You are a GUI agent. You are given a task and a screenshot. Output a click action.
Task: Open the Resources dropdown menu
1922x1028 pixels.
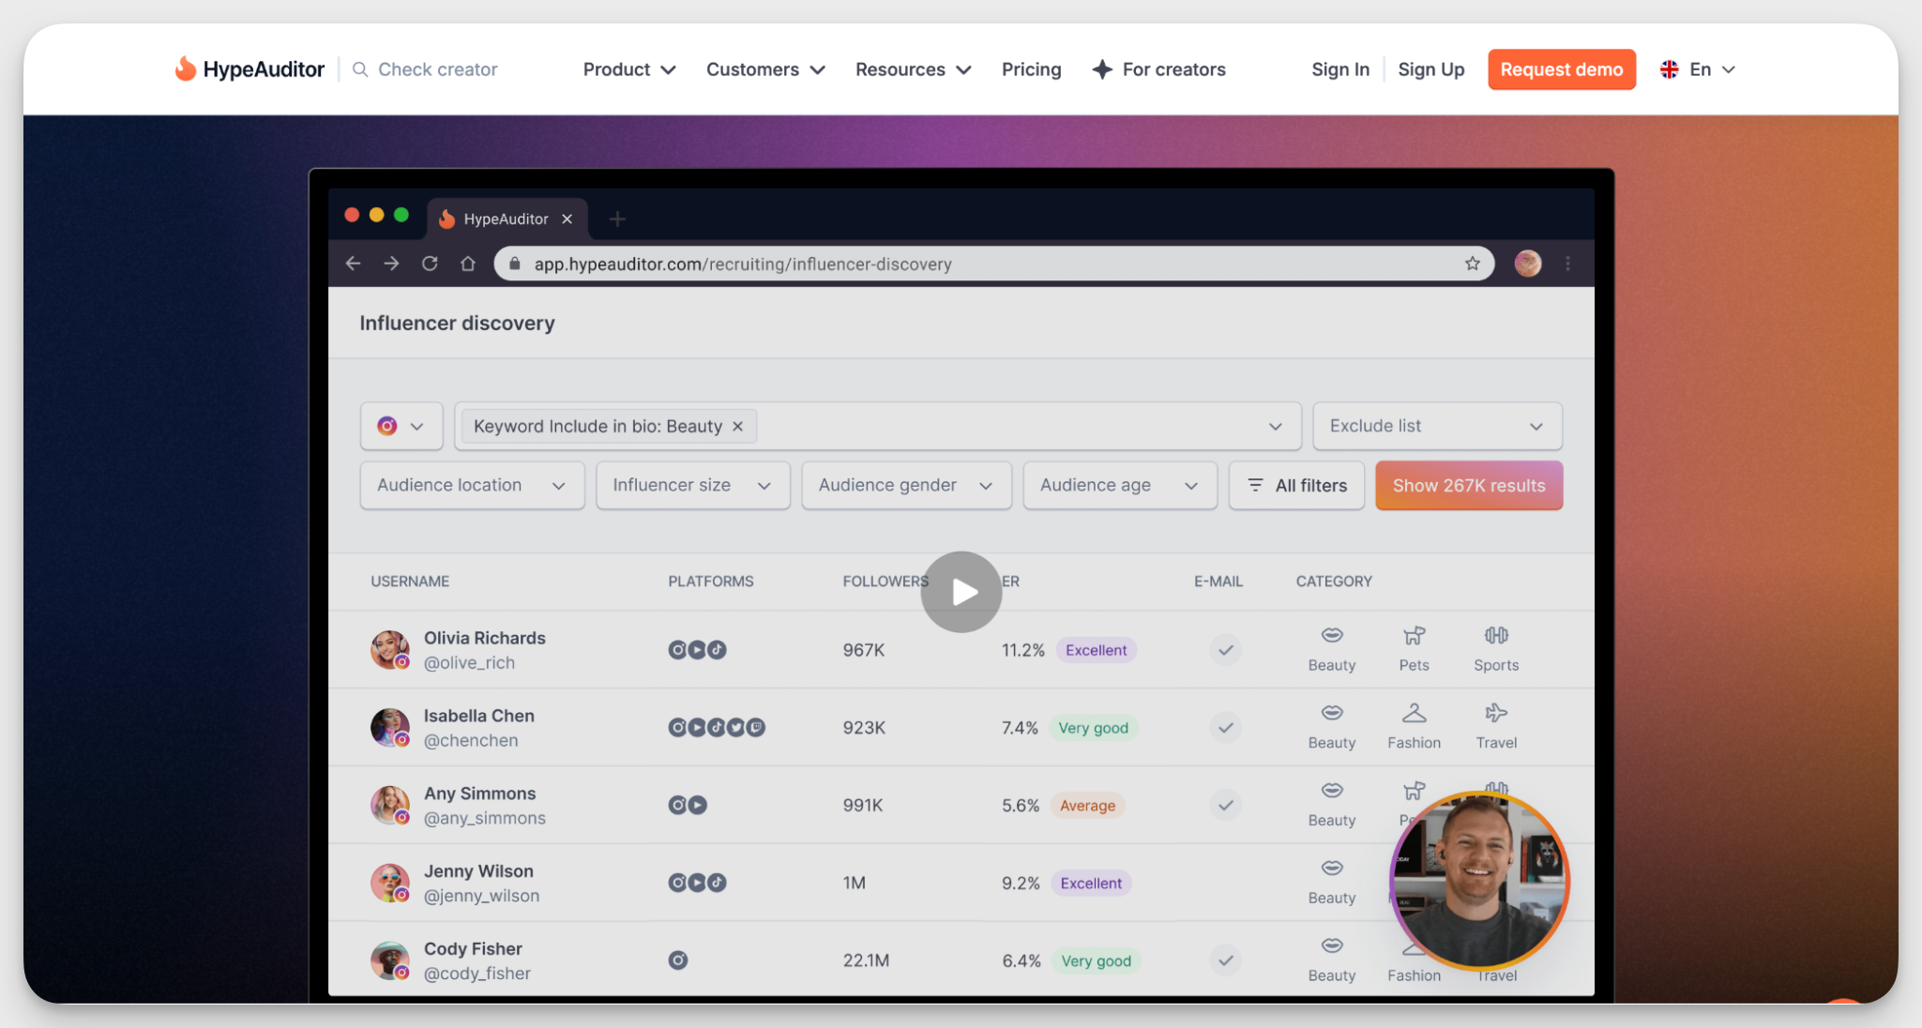(913, 69)
